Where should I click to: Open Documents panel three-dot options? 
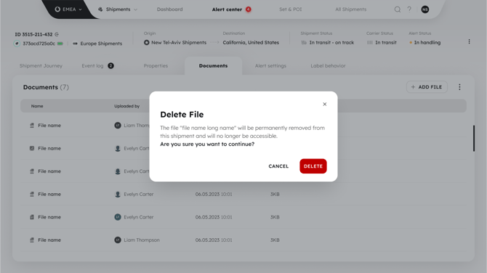click(459, 87)
